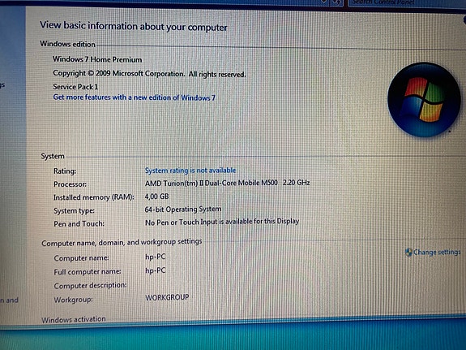Click the Copyright 2009 Microsoft Corporation text
The height and width of the screenshot is (350, 466).
click(149, 74)
